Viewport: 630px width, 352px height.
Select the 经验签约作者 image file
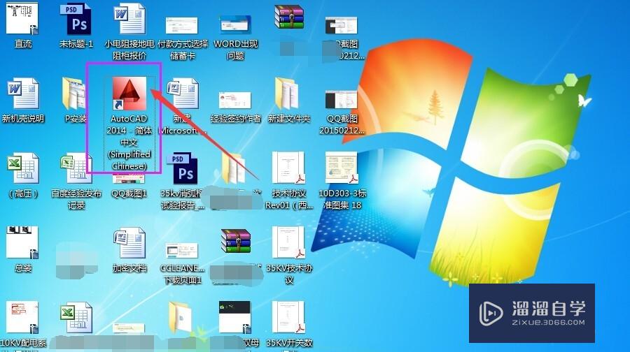235,101
